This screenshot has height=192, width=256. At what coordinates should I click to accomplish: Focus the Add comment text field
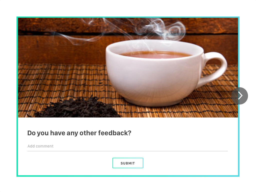coord(127,146)
